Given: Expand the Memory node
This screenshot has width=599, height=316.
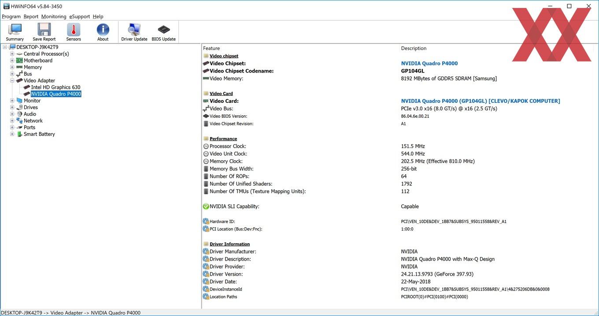Looking at the screenshot, I should pyautogui.click(x=12, y=67).
